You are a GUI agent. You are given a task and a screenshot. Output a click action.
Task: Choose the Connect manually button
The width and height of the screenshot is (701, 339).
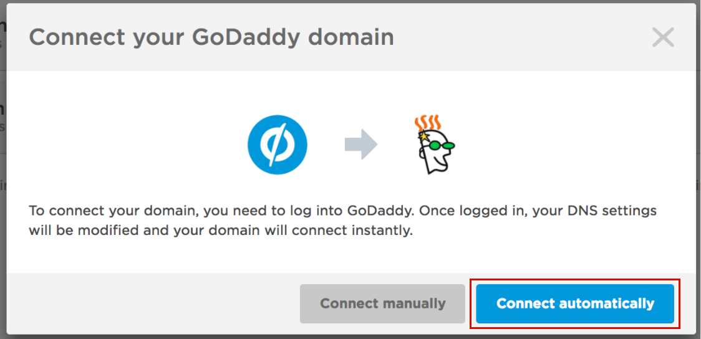(x=383, y=303)
